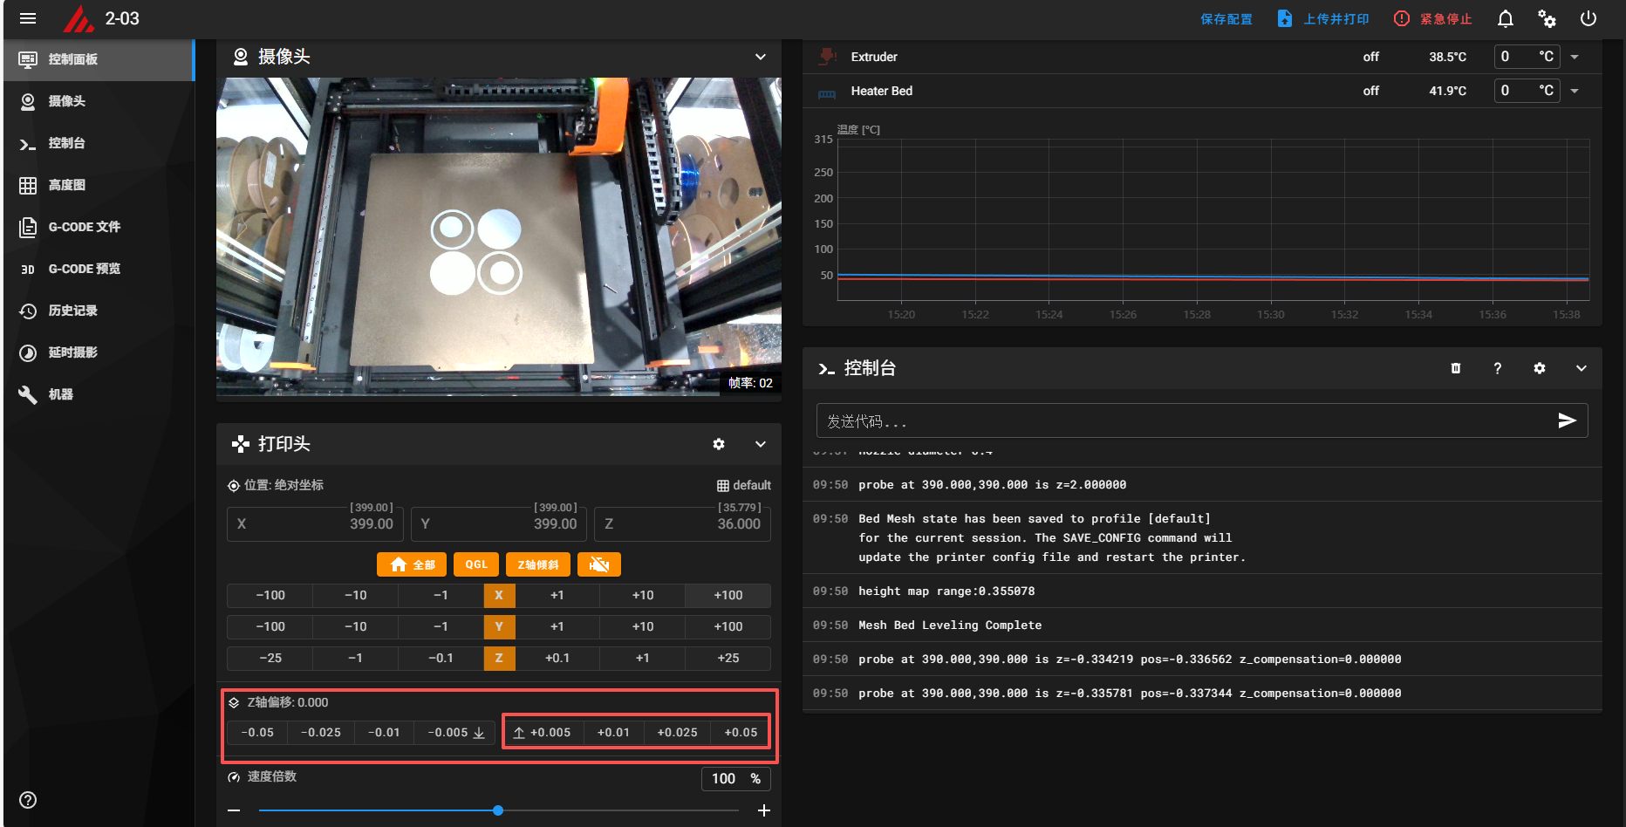
Task: Collapse the console panel
Action: pos(1582,368)
